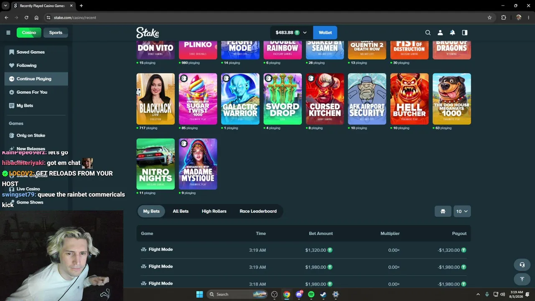
Task: Click the Stake logo
Action: (148, 33)
